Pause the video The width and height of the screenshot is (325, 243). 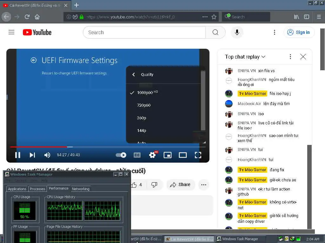click(x=18, y=155)
